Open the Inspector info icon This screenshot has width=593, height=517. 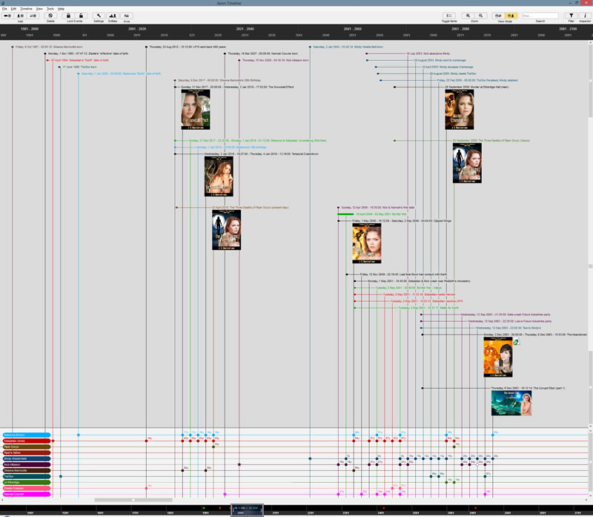click(585, 16)
